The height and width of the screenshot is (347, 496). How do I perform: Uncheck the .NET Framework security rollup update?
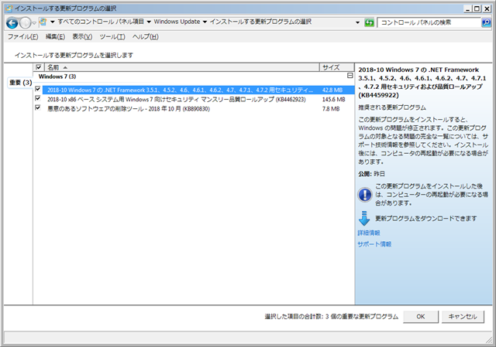[x=38, y=90]
